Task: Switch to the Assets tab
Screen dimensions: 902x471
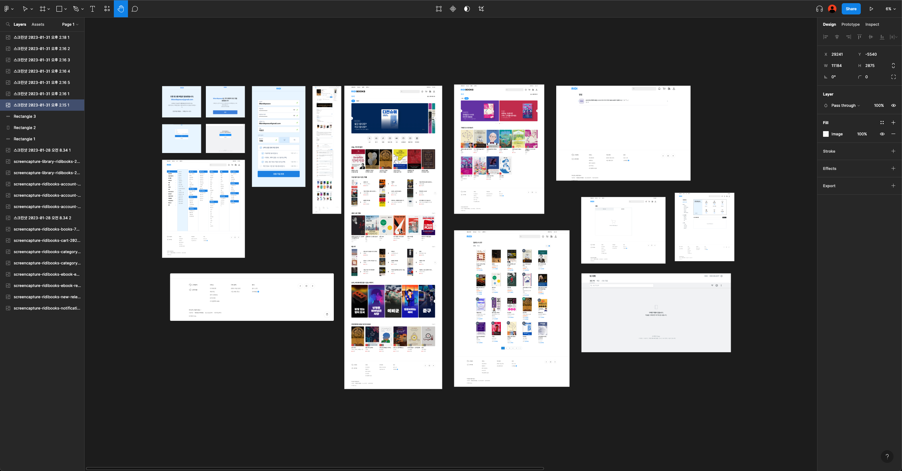Action: click(x=38, y=24)
